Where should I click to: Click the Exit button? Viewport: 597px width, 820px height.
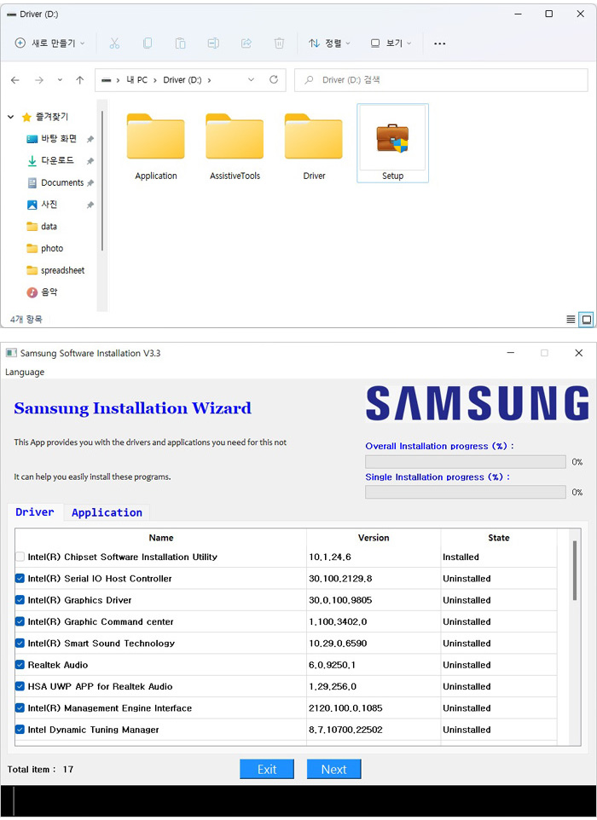[267, 769]
